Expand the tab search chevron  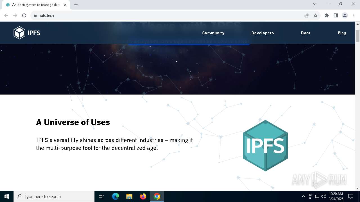point(315,4)
